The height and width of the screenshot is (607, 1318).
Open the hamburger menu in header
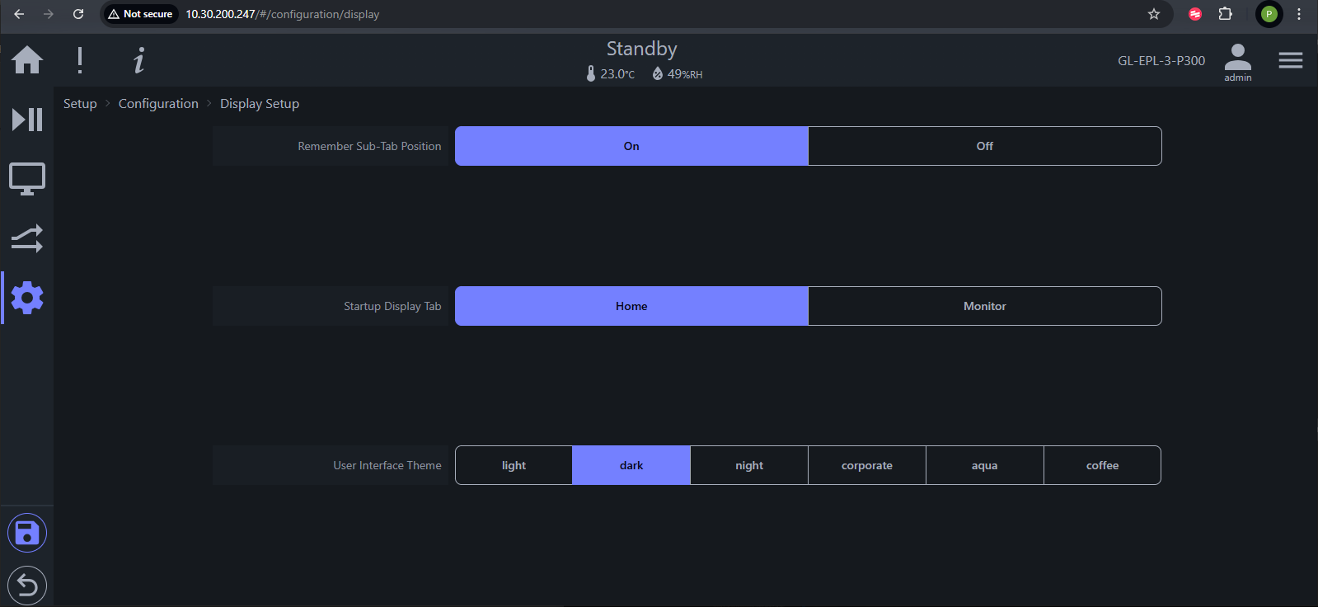coord(1291,60)
